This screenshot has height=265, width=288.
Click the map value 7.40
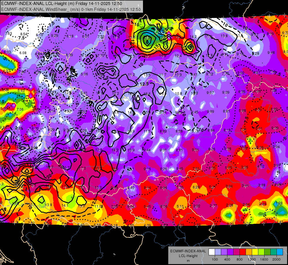click(x=22, y=72)
